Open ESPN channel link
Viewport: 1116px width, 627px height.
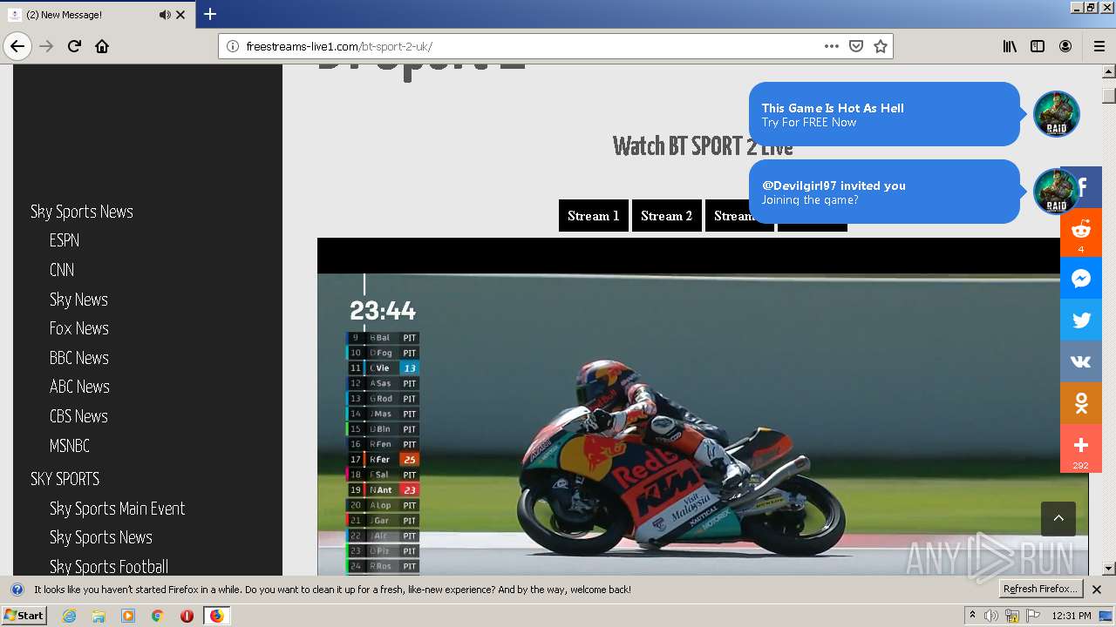[x=65, y=240]
